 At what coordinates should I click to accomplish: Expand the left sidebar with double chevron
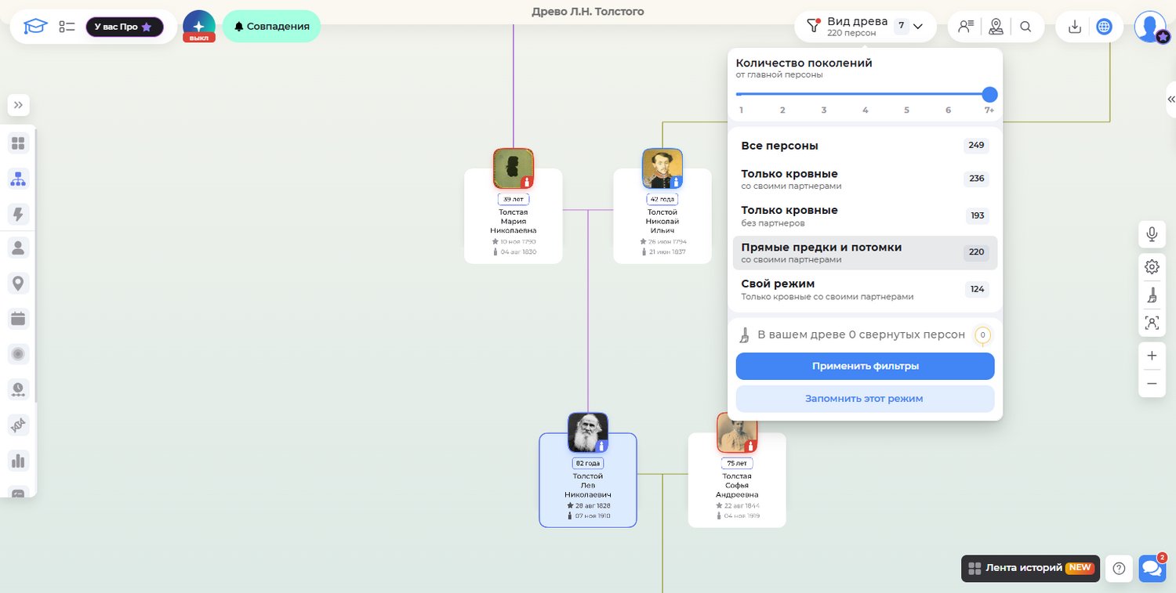coord(18,105)
